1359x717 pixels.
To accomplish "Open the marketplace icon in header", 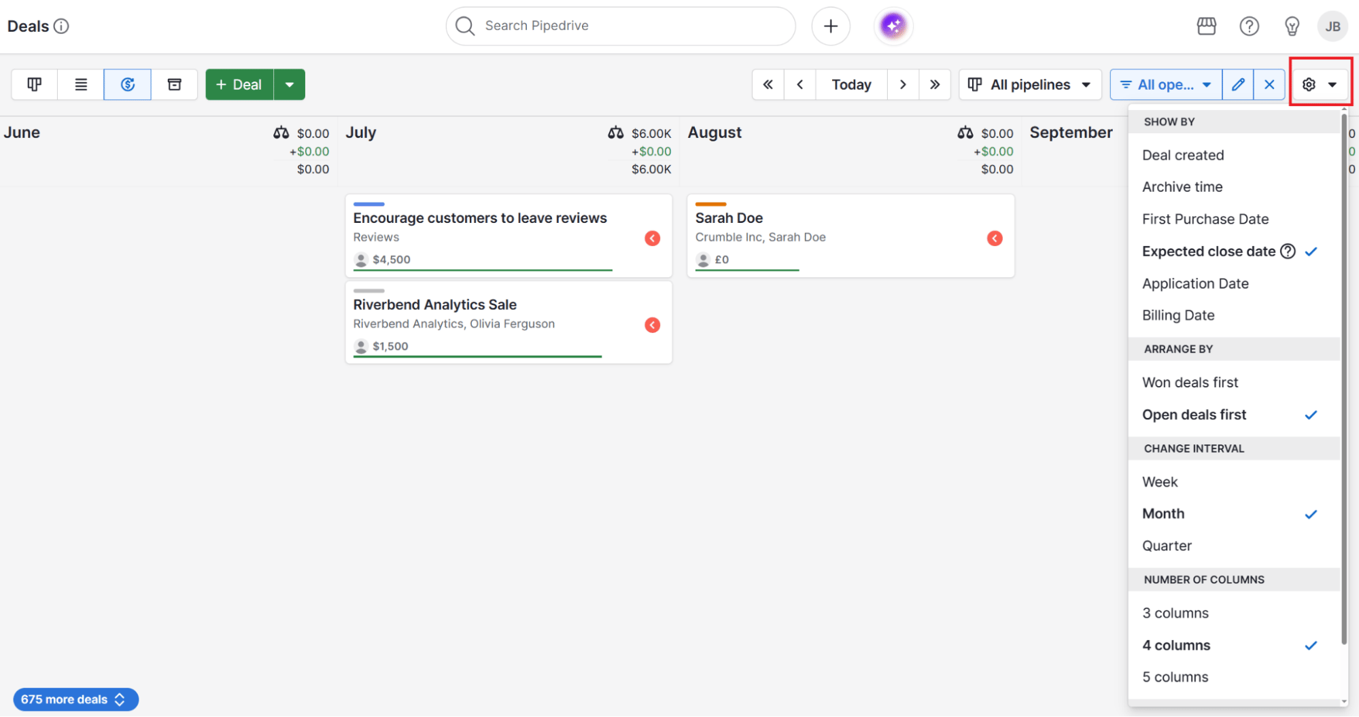I will pyautogui.click(x=1206, y=26).
